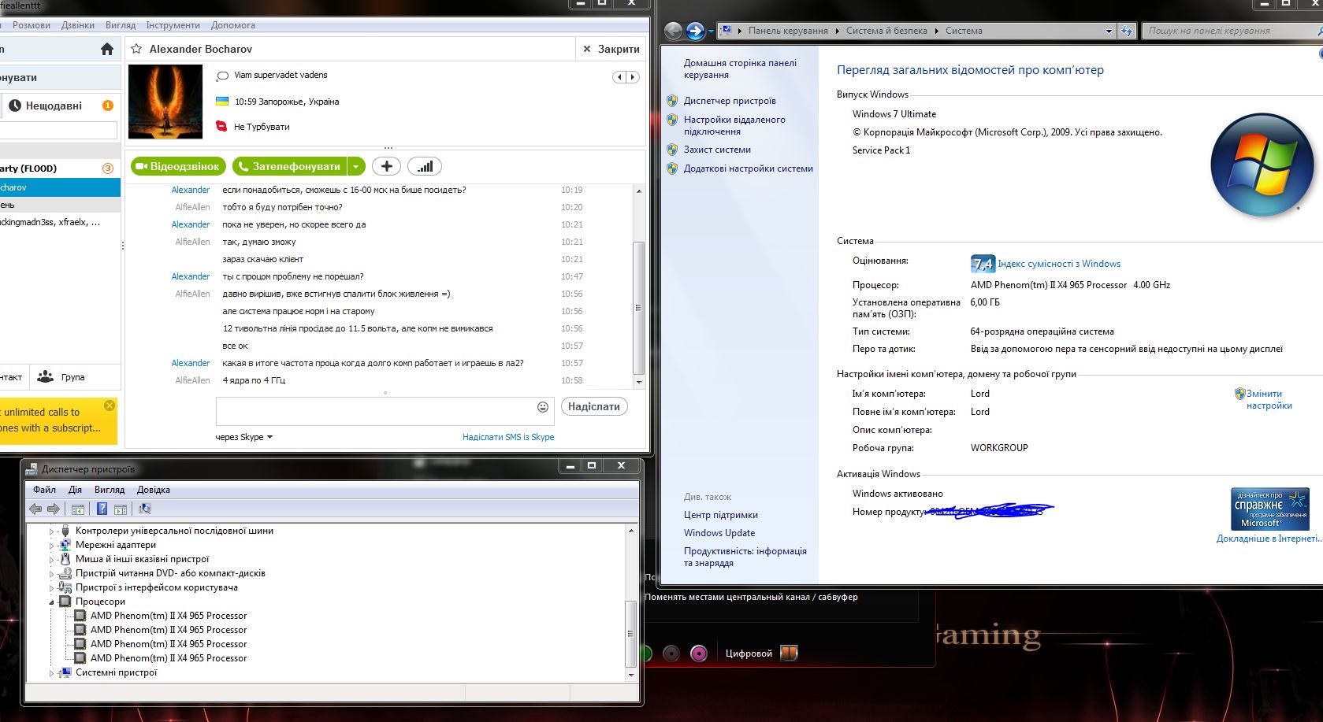Viewport: 1323px width, 722px height.
Task: Open Windows Update link
Action: pos(719,533)
